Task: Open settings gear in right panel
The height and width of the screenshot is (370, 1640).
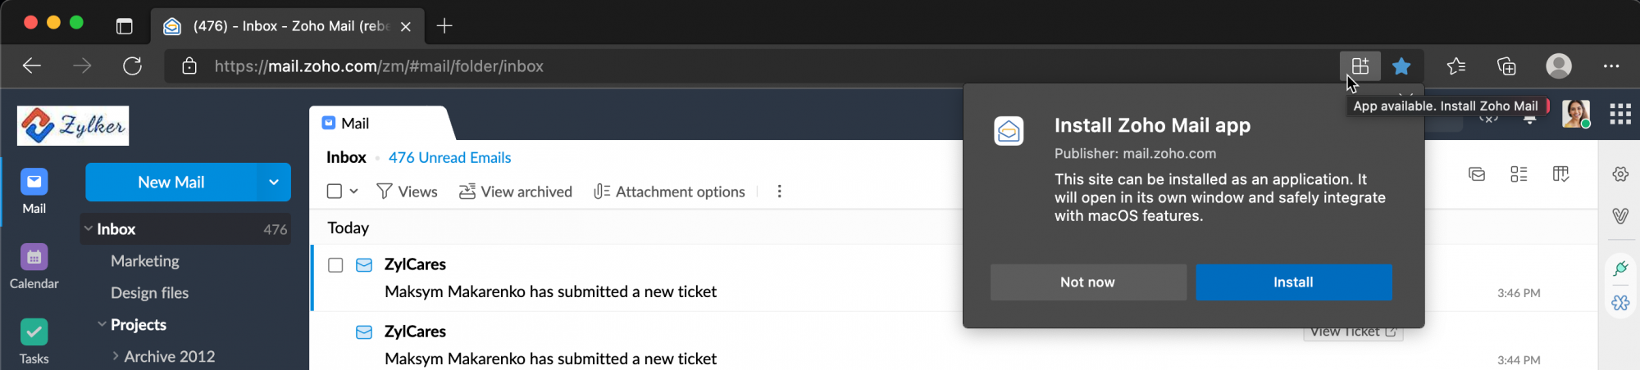Action: 1620,174
